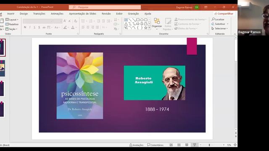Open character spacing dropdown

50,27
